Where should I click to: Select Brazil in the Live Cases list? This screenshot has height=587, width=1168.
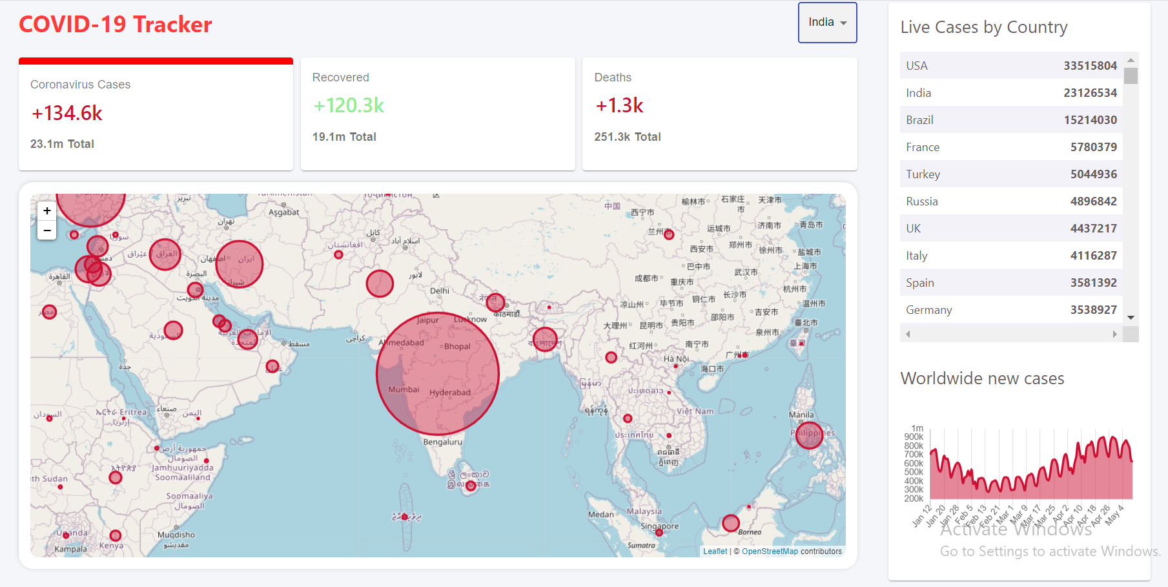tap(1010, 119)
